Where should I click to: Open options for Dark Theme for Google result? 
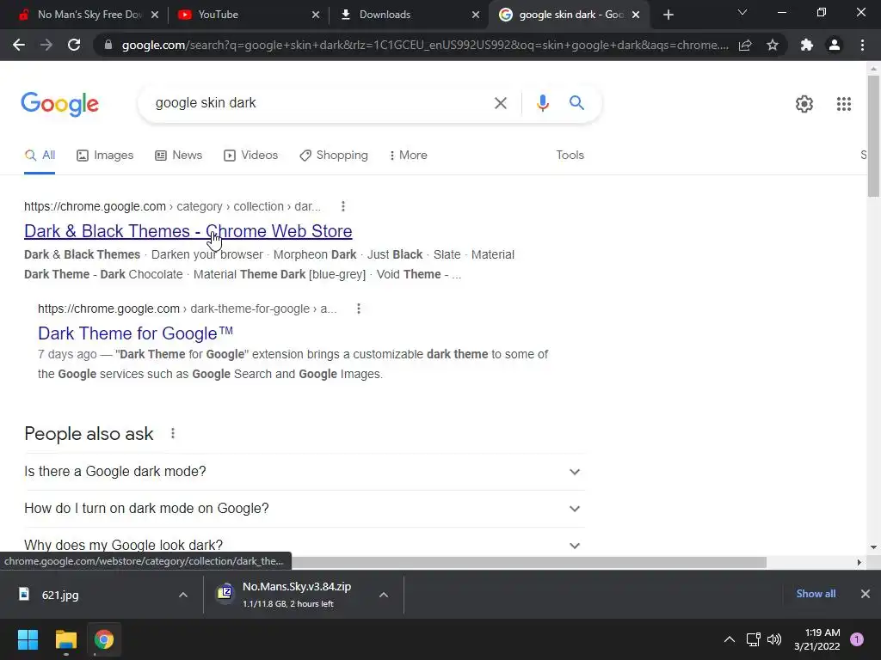359,309
